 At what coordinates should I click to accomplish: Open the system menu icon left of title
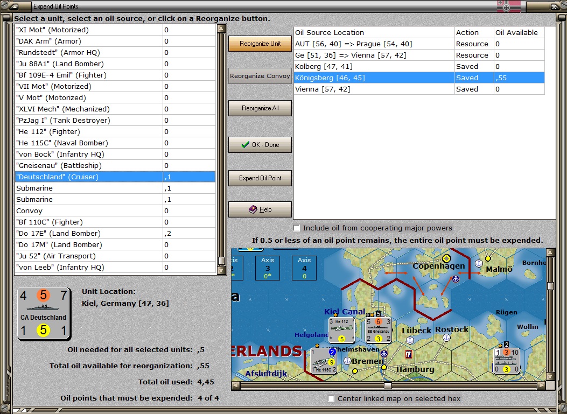click(x=13, y=6)
